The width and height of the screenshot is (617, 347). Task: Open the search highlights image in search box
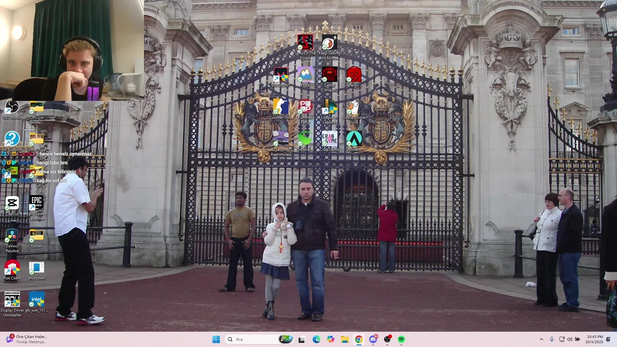[286, 339]
